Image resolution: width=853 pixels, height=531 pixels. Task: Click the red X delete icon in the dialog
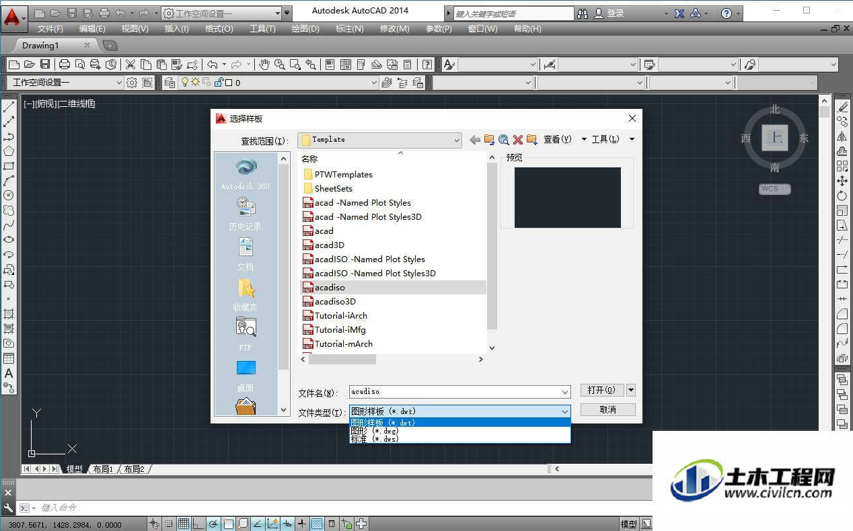[518, 139]
